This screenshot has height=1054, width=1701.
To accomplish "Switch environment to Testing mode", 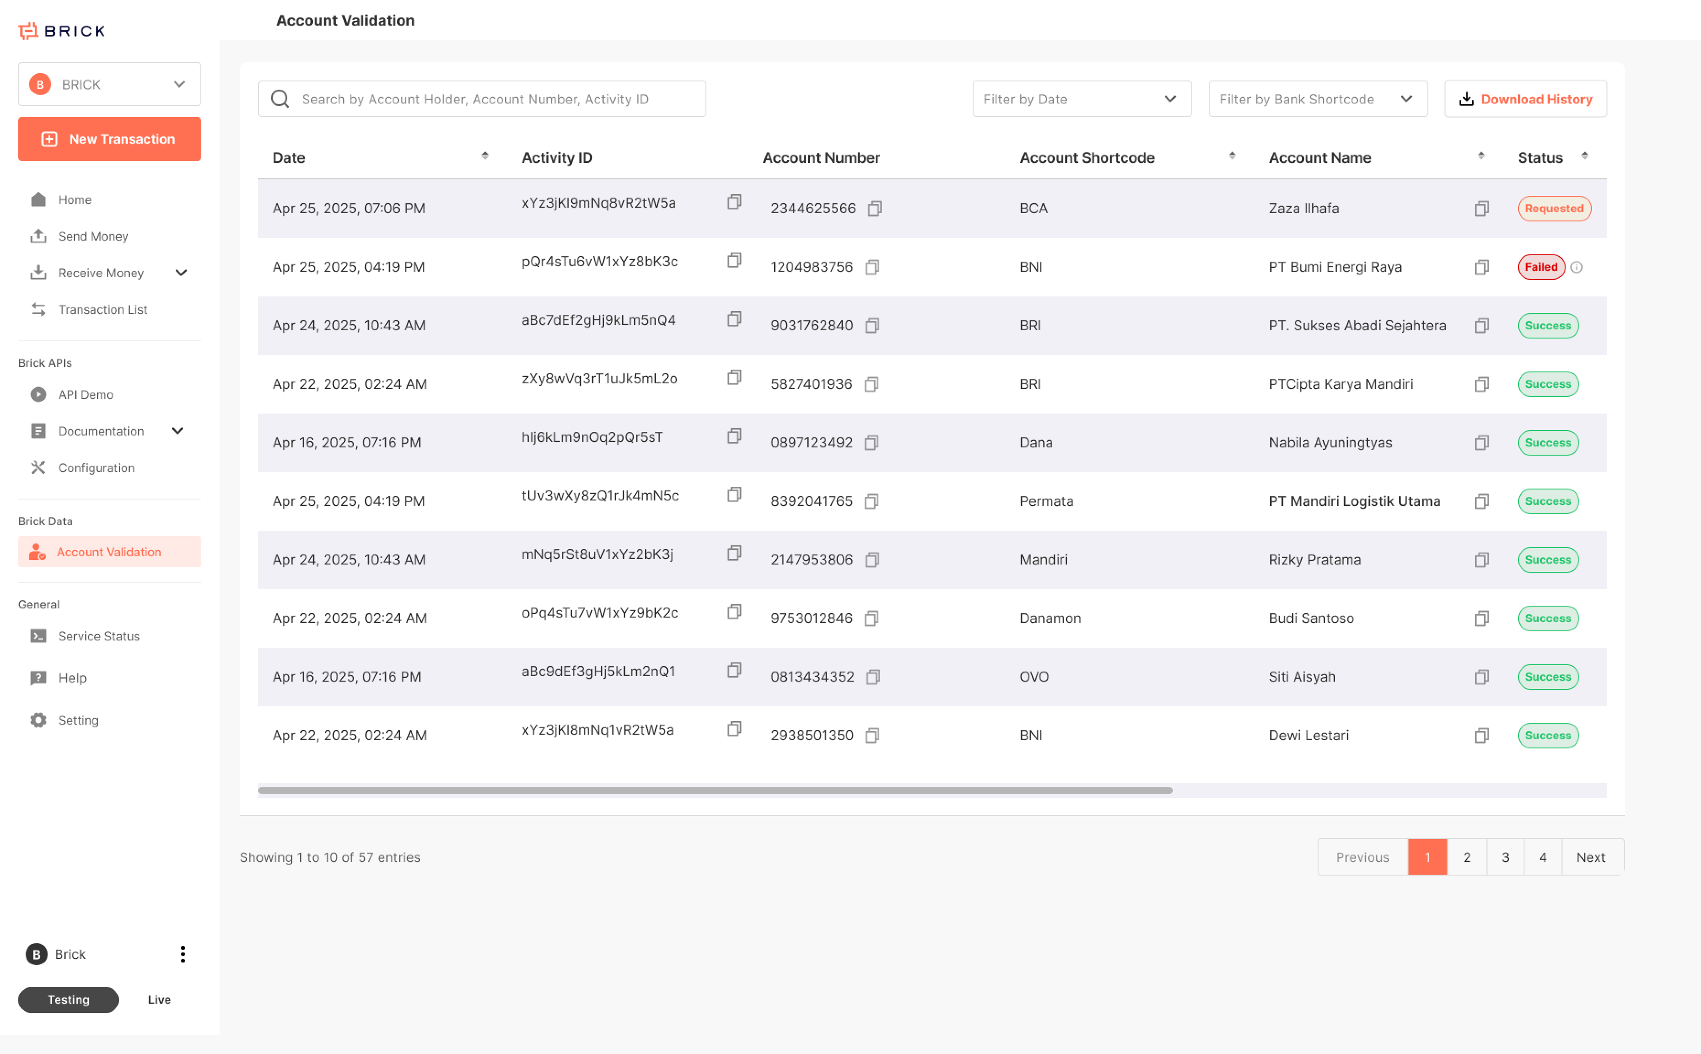I will (68, 999).
